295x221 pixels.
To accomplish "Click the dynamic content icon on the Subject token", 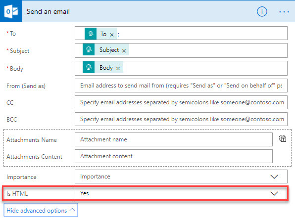I will 89,49.
